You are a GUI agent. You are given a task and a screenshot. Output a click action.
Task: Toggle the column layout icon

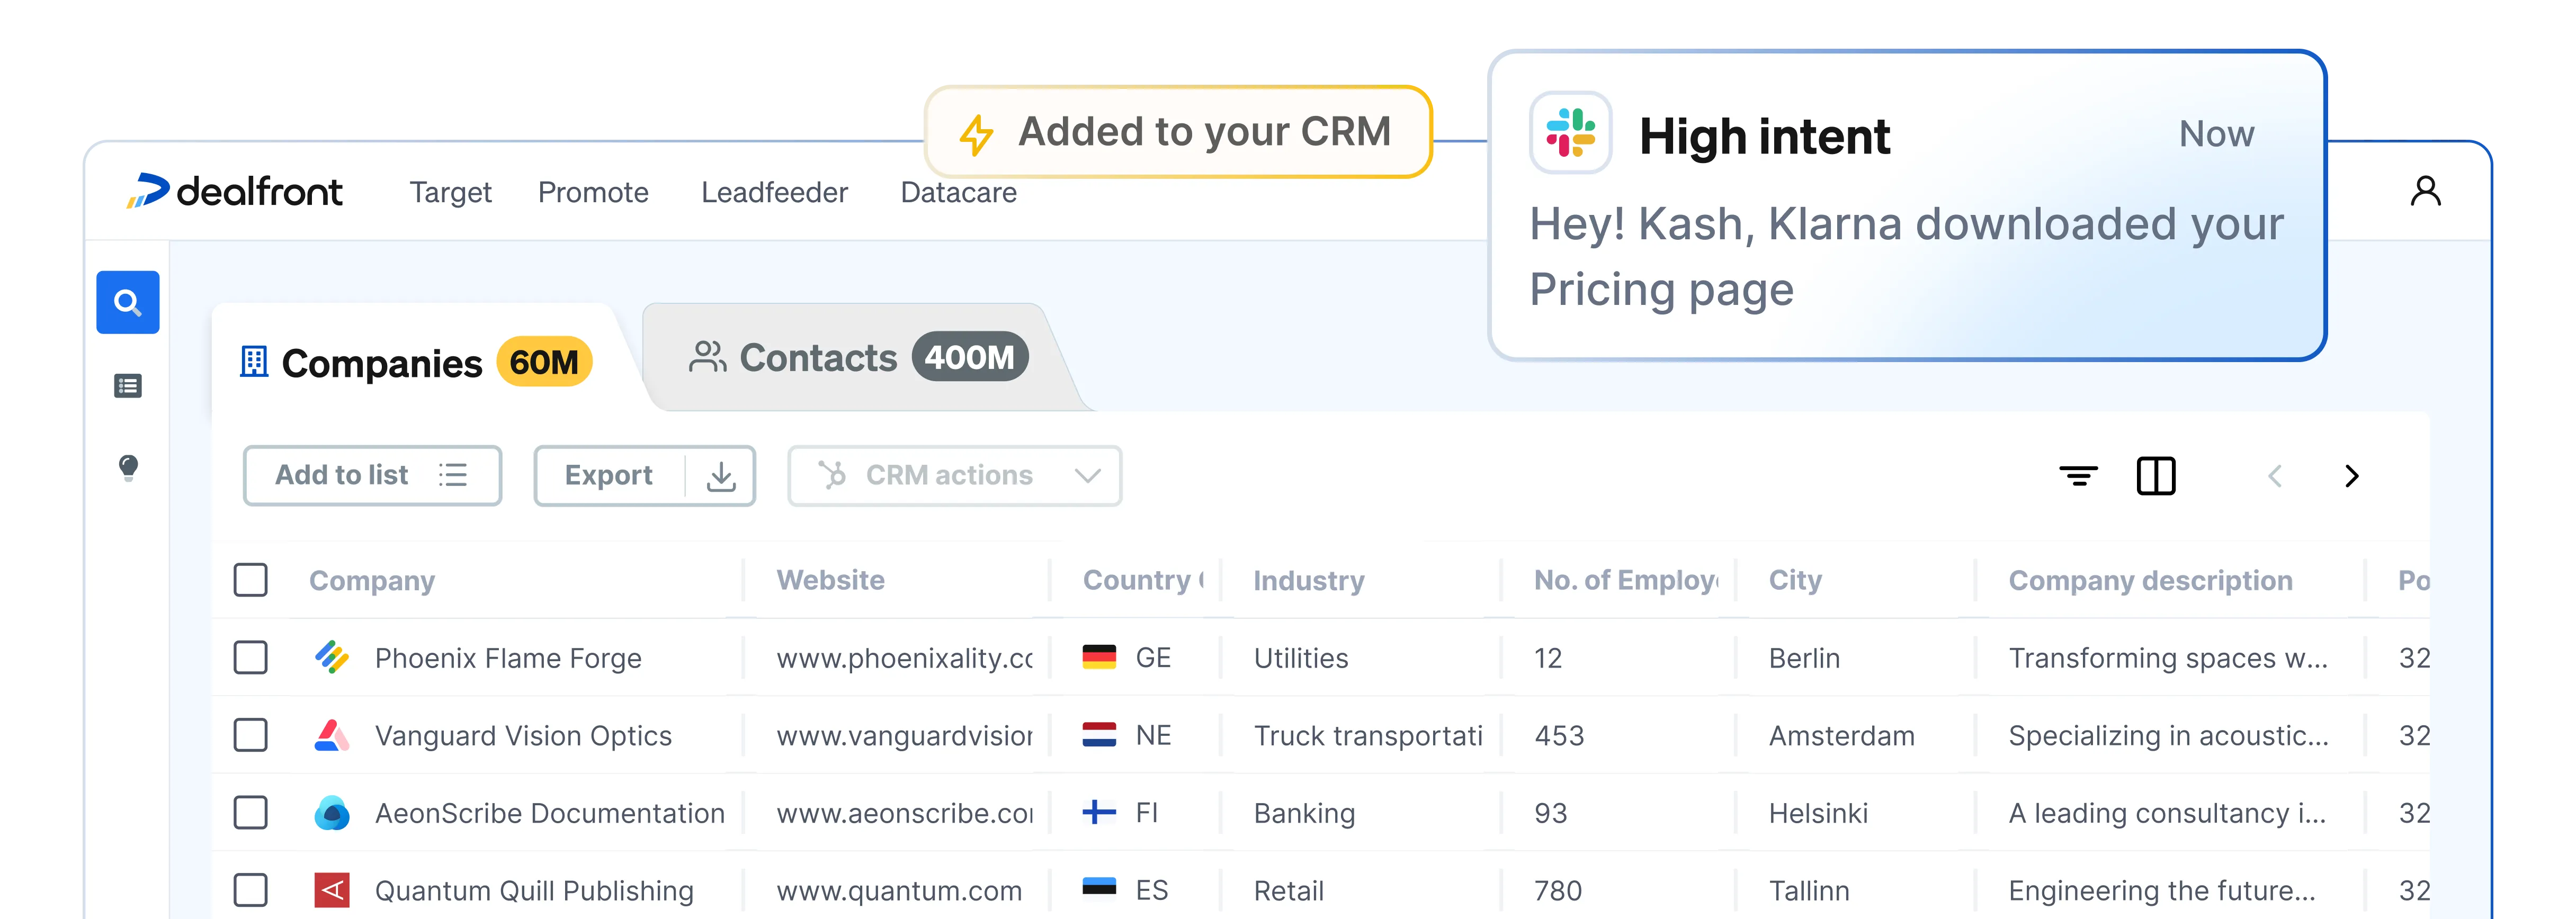point(2156,476)
